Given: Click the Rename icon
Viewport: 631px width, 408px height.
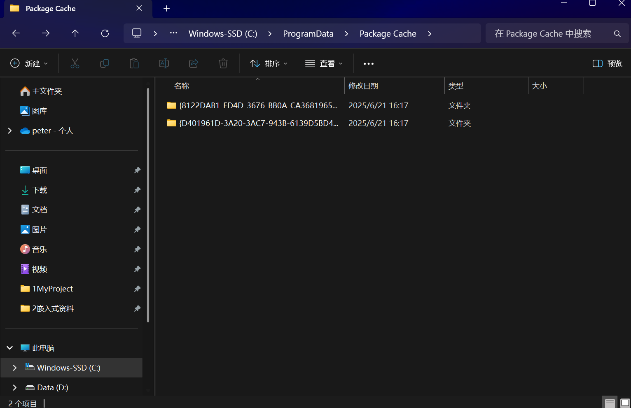Looking at the screenshot, I should (164, 63).
